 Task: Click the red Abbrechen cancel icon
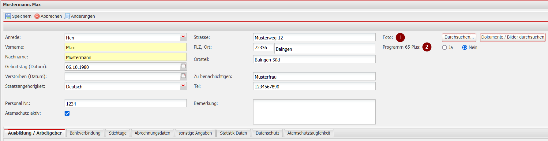coord(37,16)
